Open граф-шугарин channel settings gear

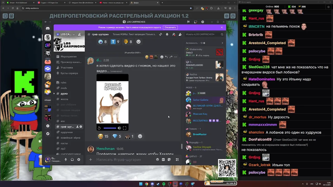(x=81, y=127)
